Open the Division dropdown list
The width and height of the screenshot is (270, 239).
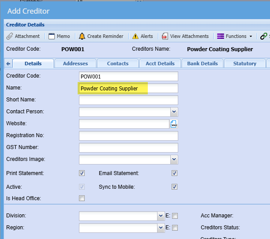pos(161,216)
